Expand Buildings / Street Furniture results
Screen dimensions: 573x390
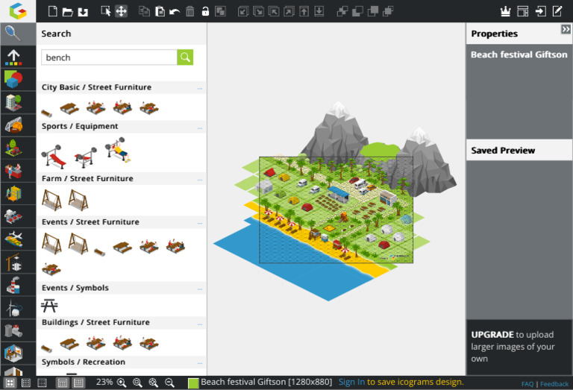[199, 324]
